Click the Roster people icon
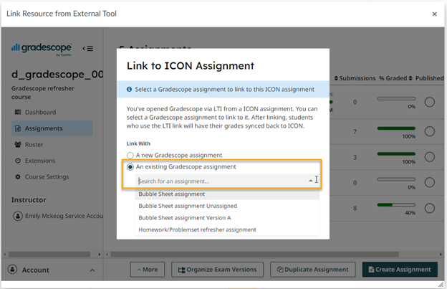The image size is (447, 289). (x=18, y=145)
